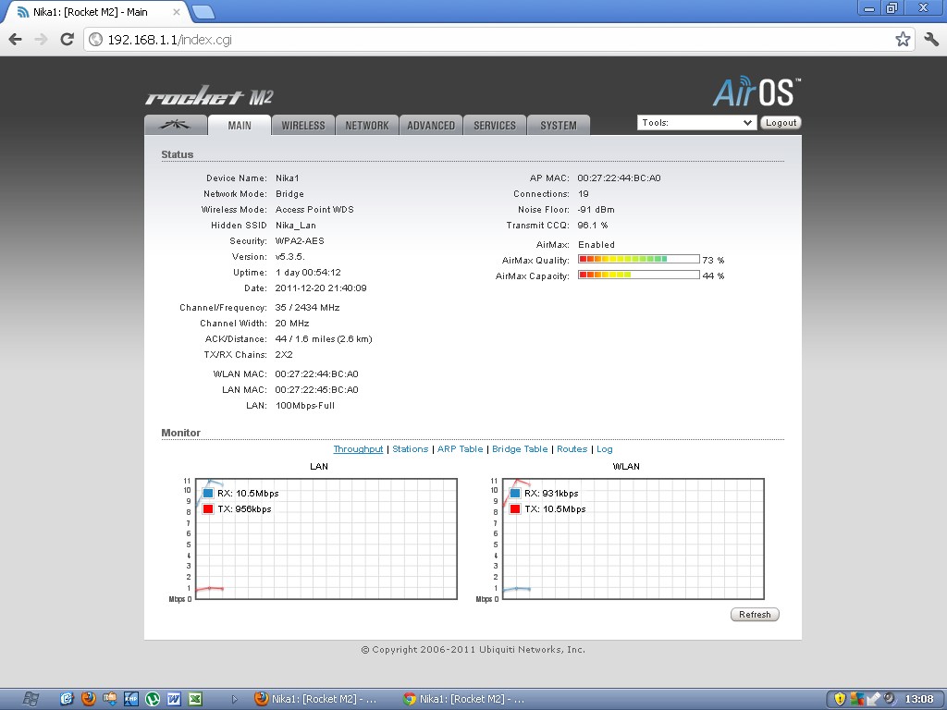This screenshot has height=710, width=947.
Task: Click the Device Name value Nika1
Action: [288, 178]
